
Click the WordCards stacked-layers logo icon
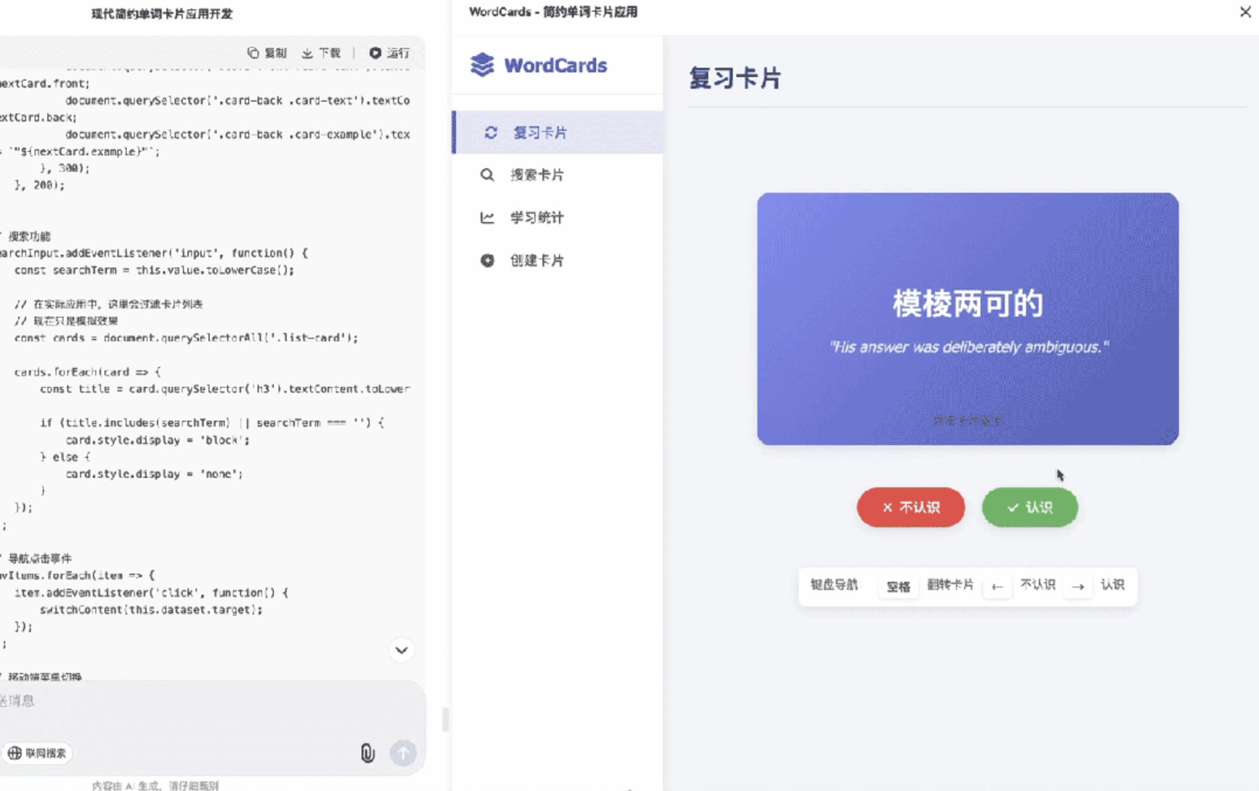482,65
